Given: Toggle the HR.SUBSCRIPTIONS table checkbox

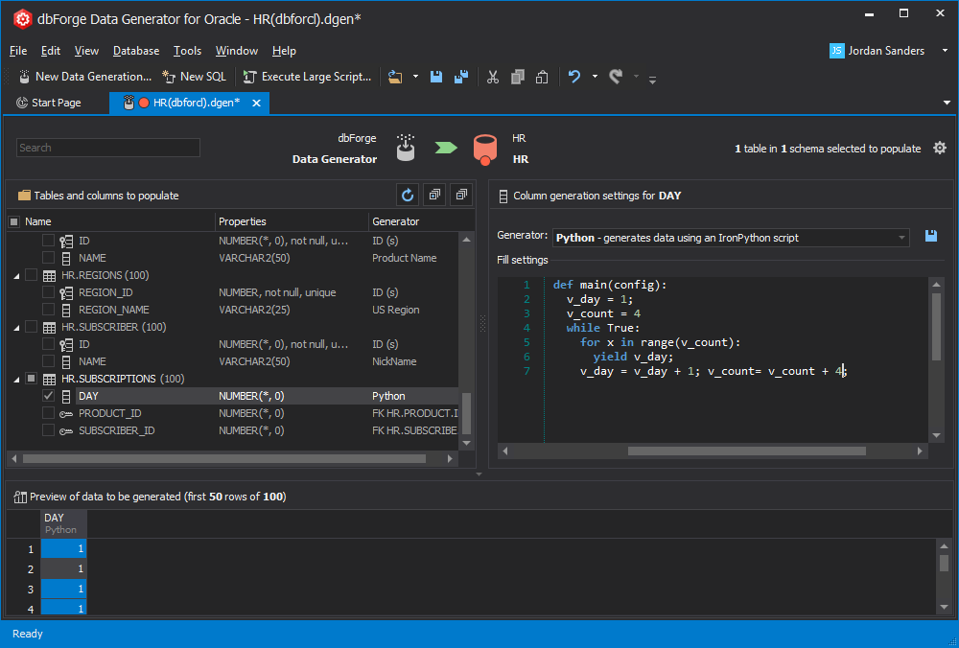Looking at the screenshot, I should pyautogui.click(x=32, y=379).
